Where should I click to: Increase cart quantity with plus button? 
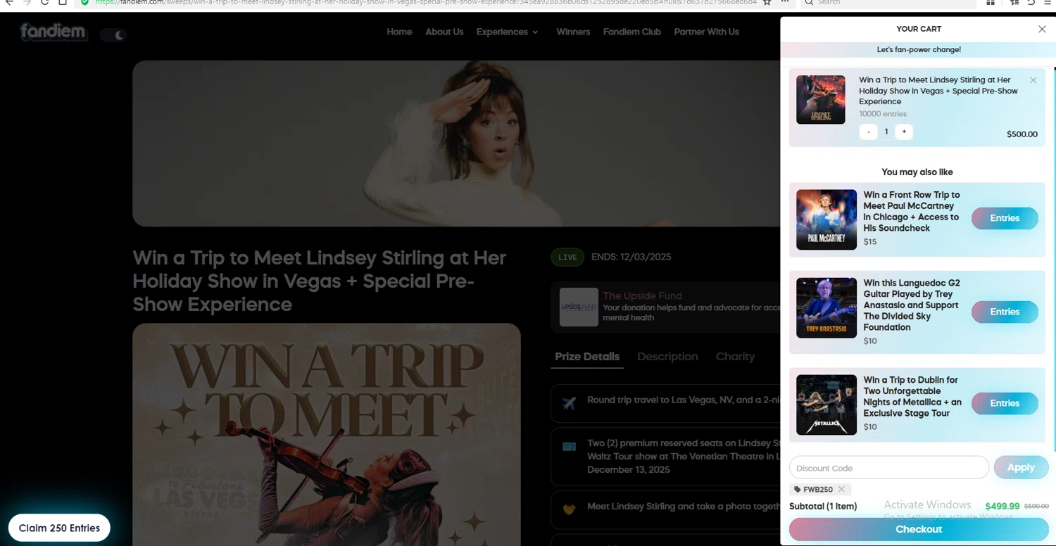pyautogui.click(x=904, y=132)
